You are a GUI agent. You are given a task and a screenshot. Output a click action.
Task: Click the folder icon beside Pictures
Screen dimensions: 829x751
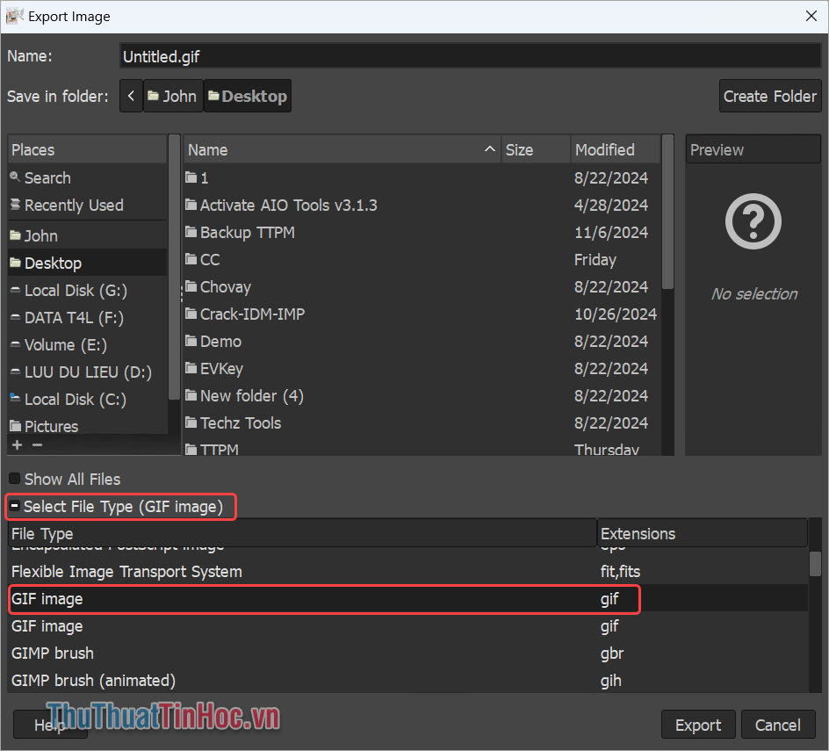[15, 426]
